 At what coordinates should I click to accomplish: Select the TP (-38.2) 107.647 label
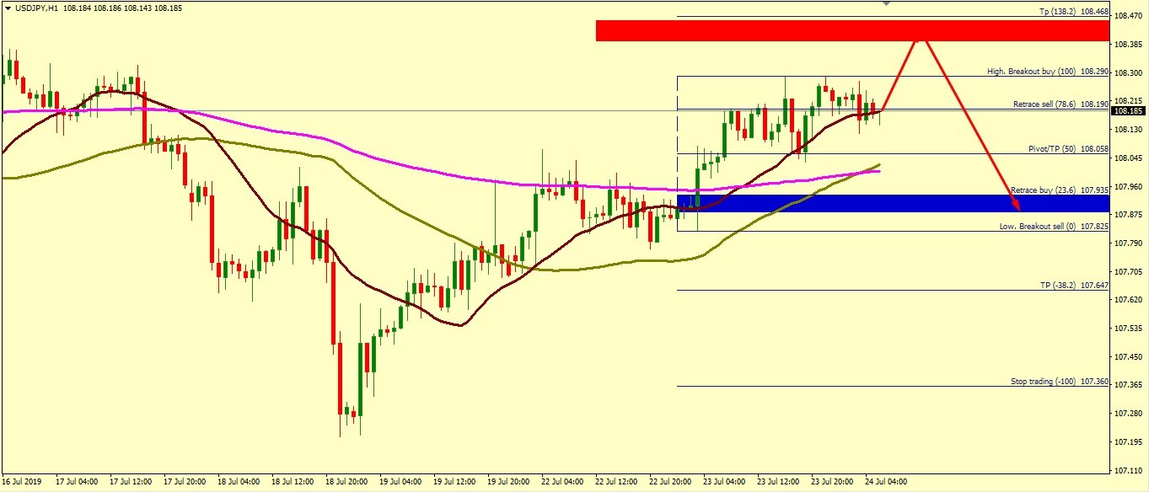pos(1074,286)
